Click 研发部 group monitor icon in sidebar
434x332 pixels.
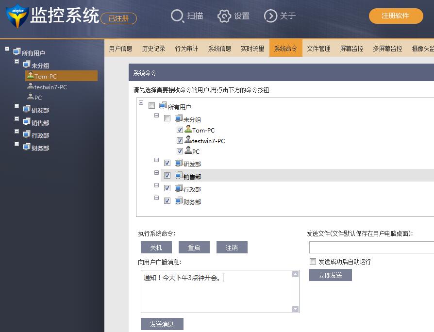point(27,109)
